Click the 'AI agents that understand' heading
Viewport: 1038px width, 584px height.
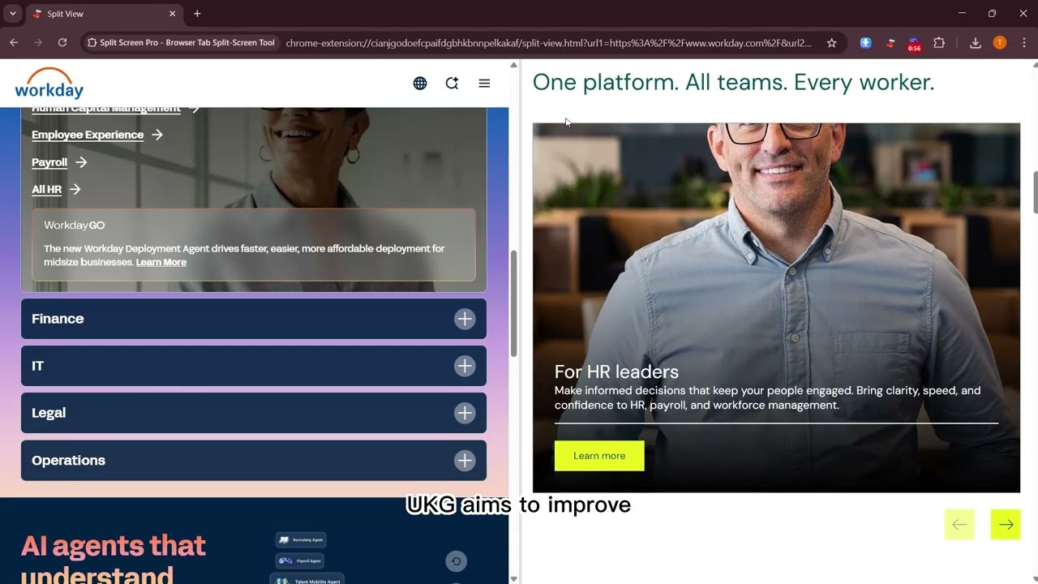114,559
